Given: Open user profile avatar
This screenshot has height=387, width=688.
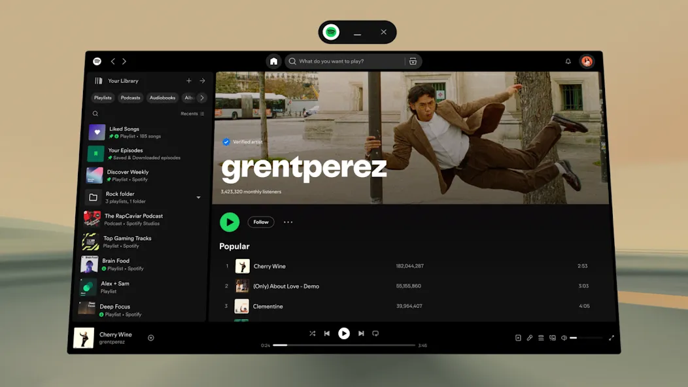Looking at the screenshot, I should pos(587,61).
